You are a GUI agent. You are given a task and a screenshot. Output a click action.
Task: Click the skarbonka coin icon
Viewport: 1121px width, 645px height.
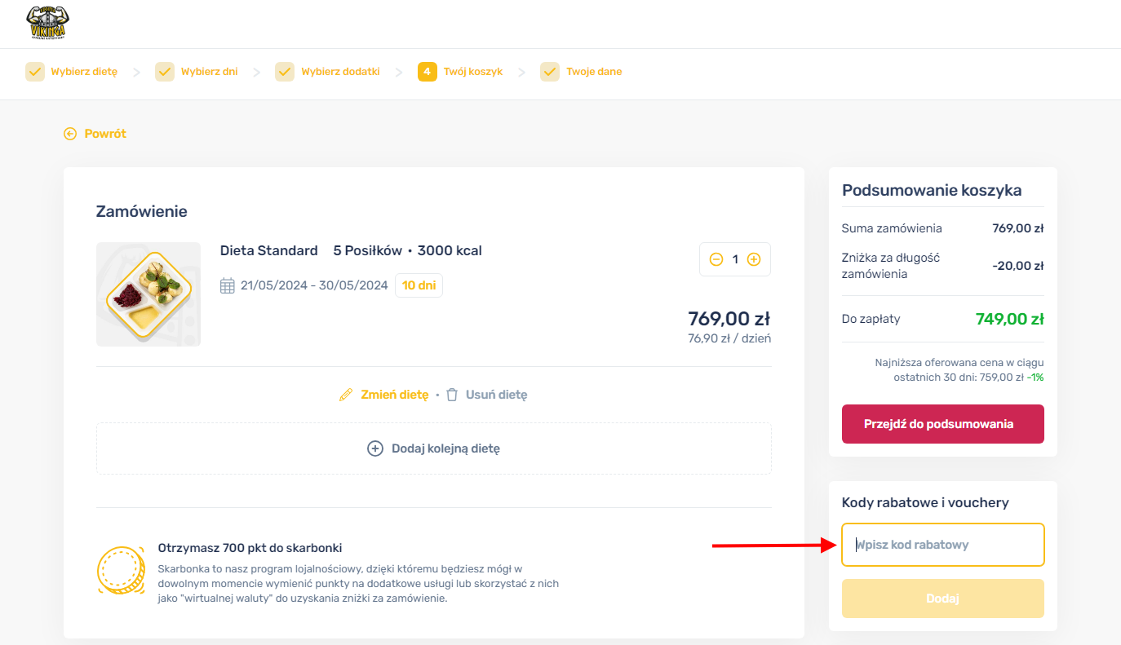121,570
